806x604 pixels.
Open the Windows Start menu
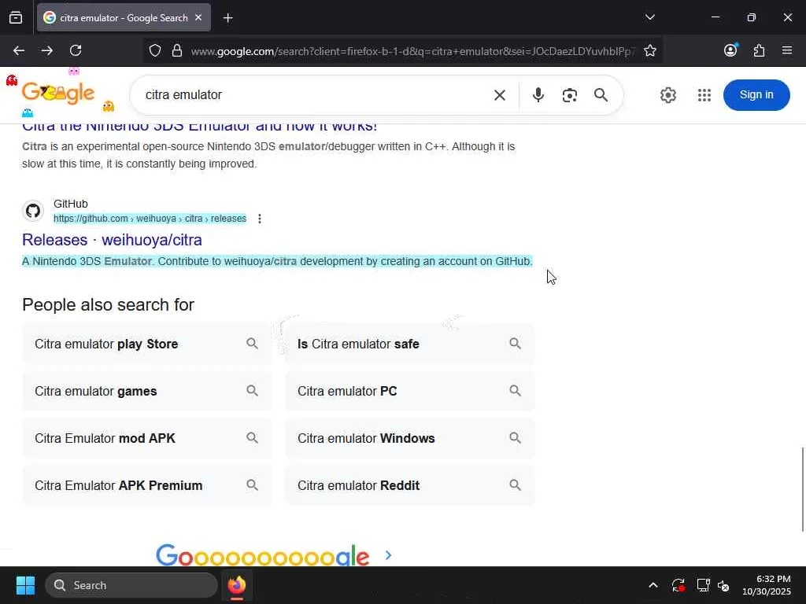point(25,585)
